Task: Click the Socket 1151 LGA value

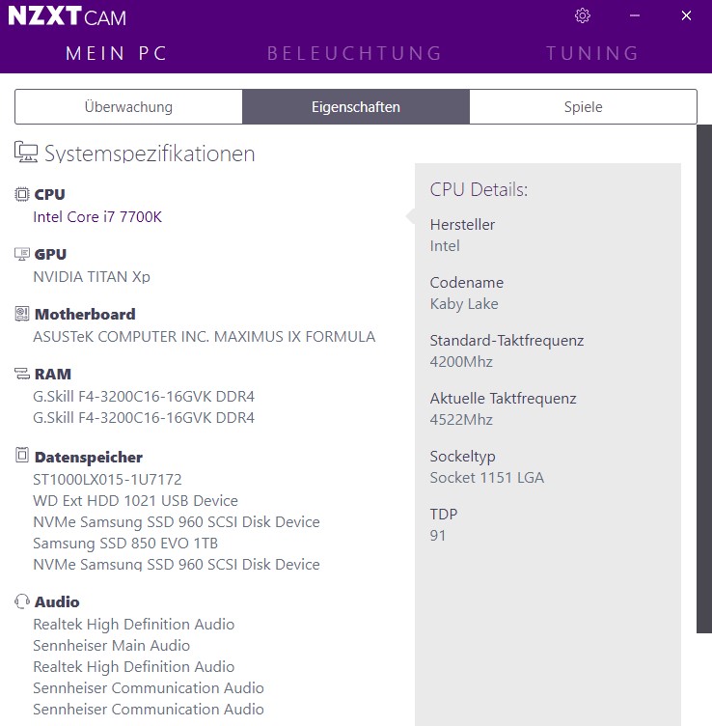Action: pos(486,477)
